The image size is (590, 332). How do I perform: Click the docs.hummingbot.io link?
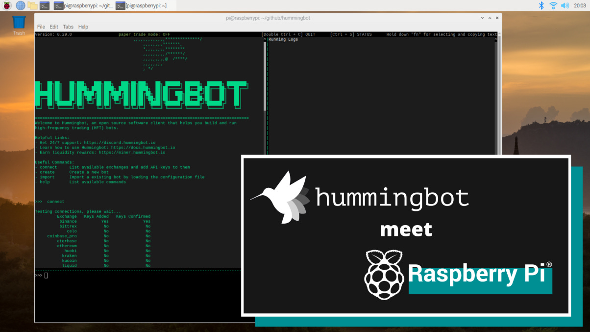point(143,148)
